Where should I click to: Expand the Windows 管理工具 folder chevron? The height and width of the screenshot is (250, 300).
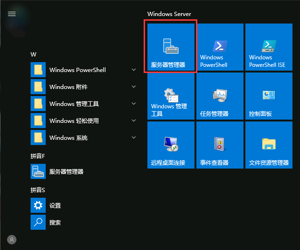point(134,104)
